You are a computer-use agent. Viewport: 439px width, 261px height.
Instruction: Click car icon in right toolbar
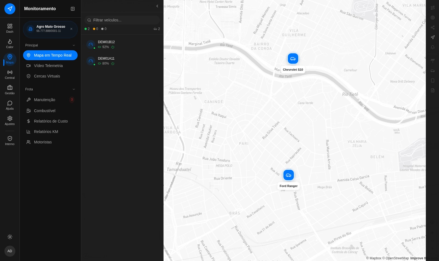click(x=433, y=71)
